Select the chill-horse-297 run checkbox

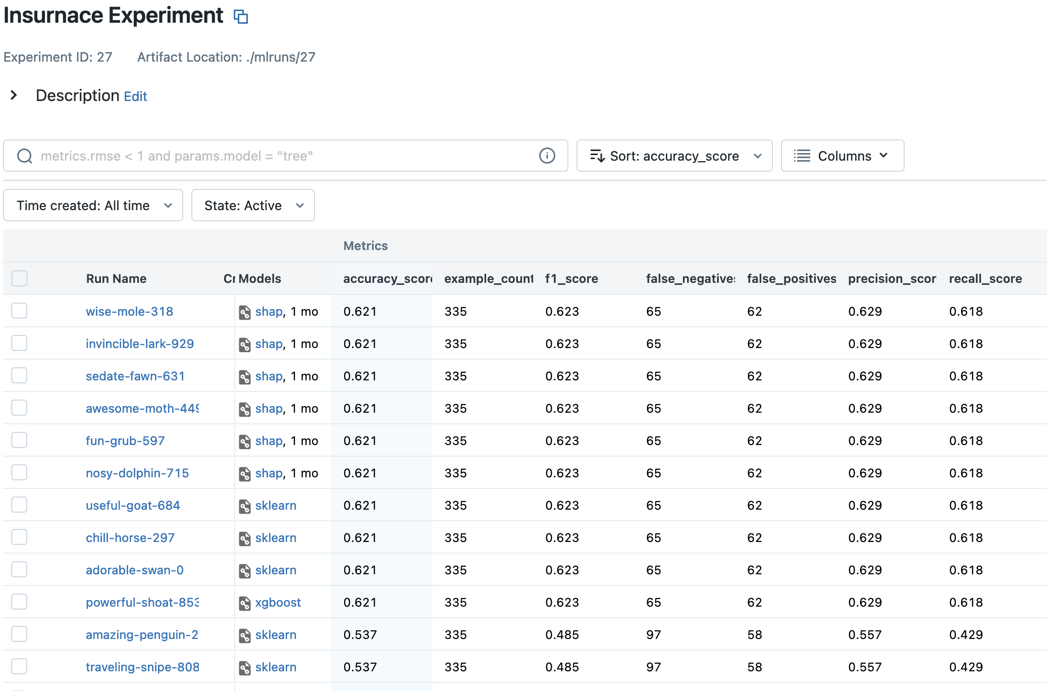click(x=20, y=537)
